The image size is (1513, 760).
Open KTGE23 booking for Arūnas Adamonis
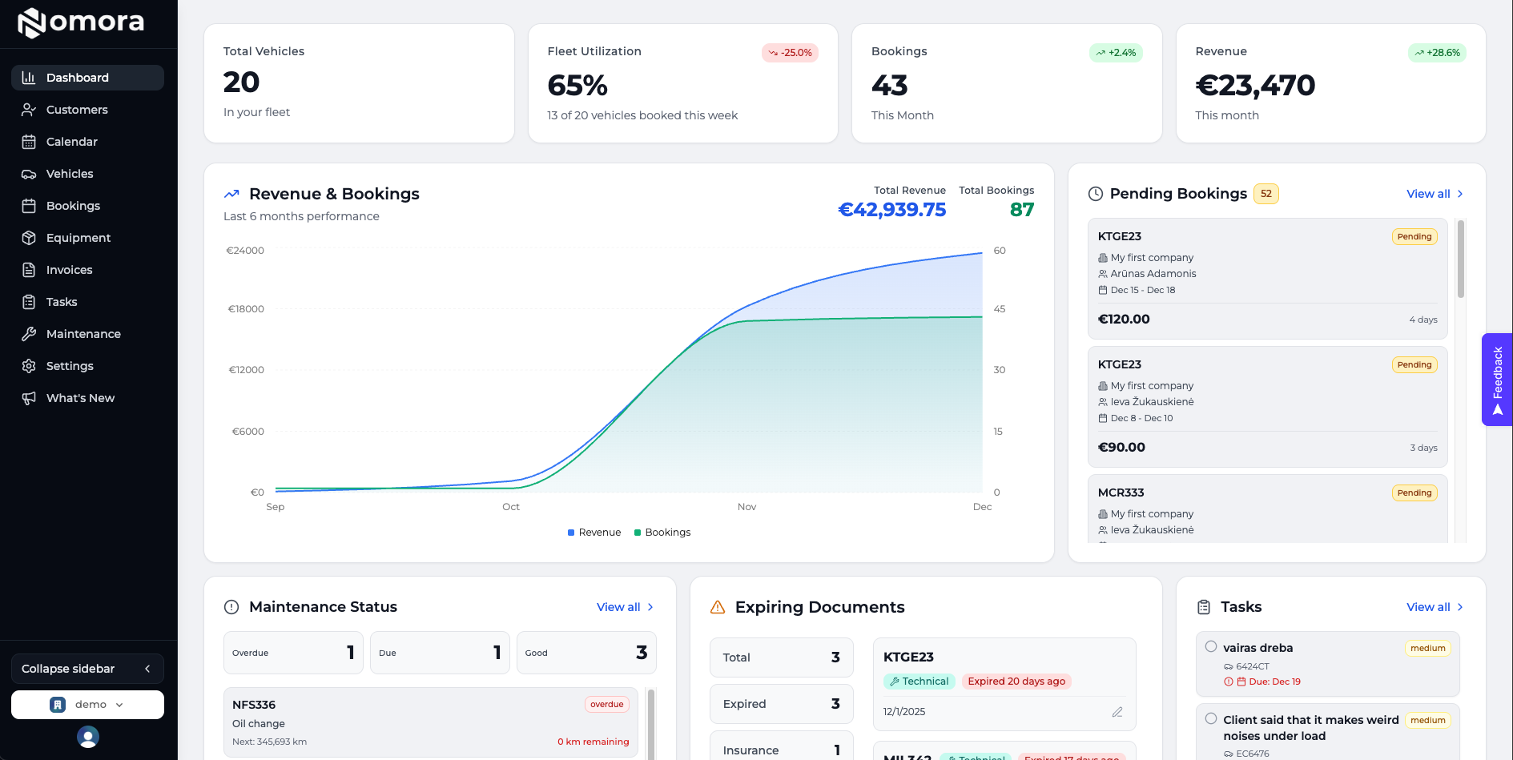(1267, 279)
